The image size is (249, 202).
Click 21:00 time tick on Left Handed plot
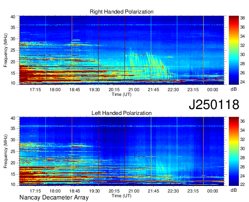(x=134, y=191)
